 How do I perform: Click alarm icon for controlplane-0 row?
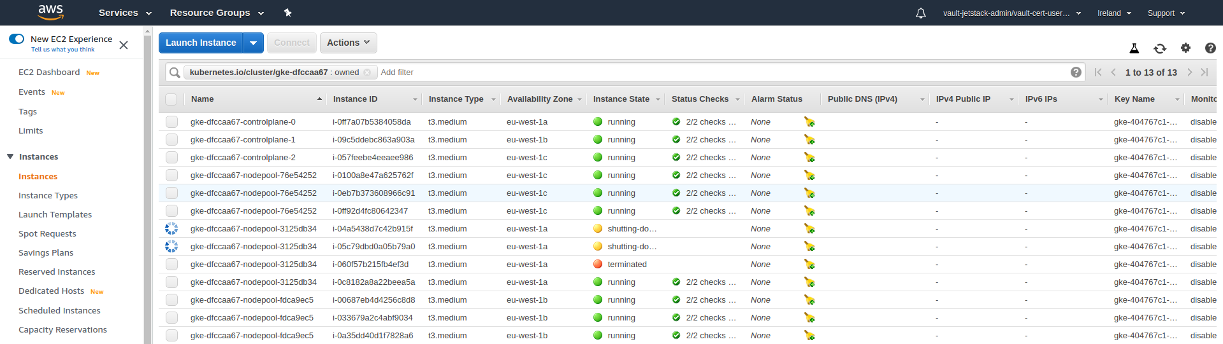click(x=809, y=122)
